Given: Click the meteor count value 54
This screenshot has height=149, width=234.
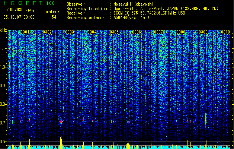Looking at the screenshot, I should 54,17.
